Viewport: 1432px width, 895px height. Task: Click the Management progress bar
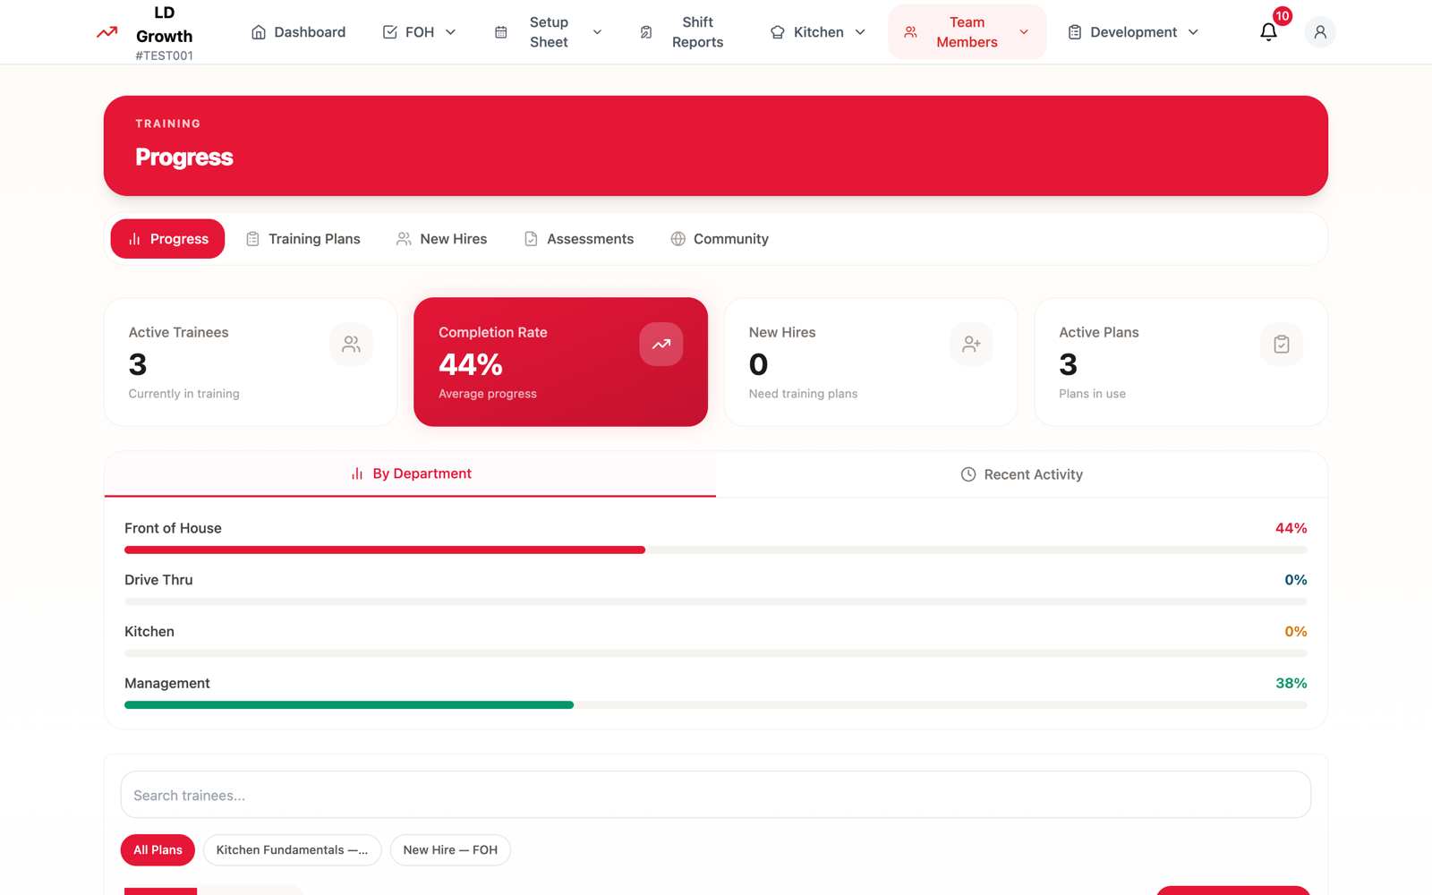(x=716, y=705)
